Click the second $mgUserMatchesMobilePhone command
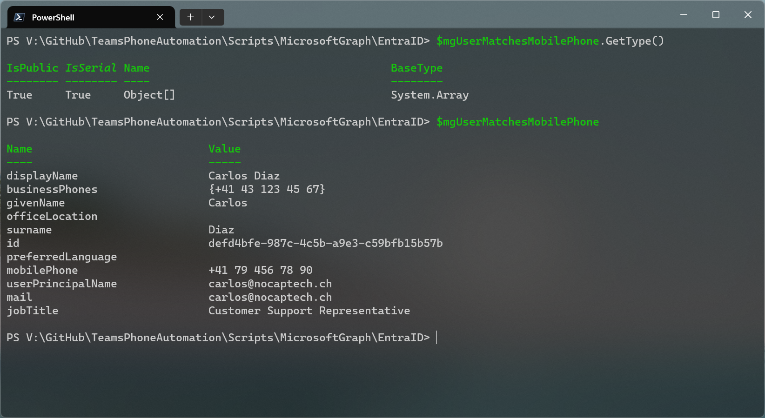765x418 pixels. 517,122
